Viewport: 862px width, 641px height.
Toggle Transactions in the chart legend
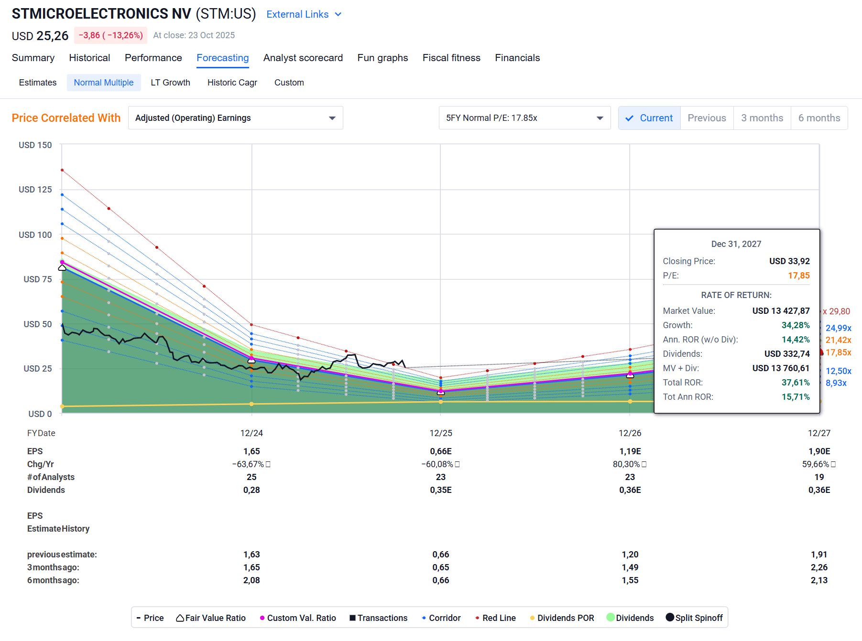(x=379, y=618)
